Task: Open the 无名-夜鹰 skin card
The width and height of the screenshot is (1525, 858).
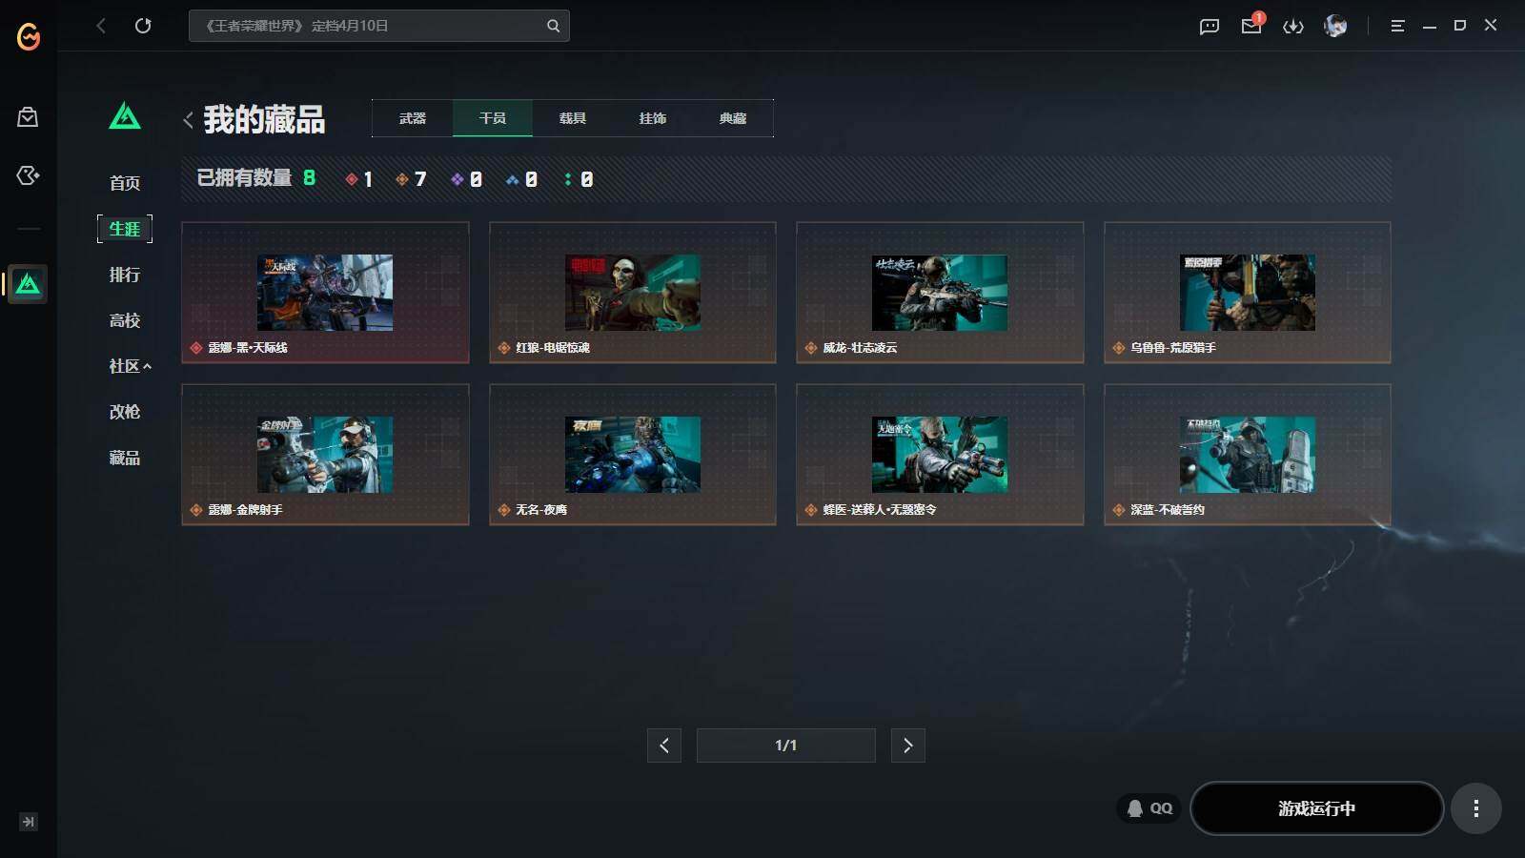Action: (x=633, y=455)
